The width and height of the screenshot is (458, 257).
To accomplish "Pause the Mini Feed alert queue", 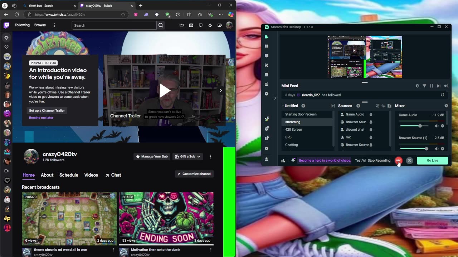I will (432, 86).
